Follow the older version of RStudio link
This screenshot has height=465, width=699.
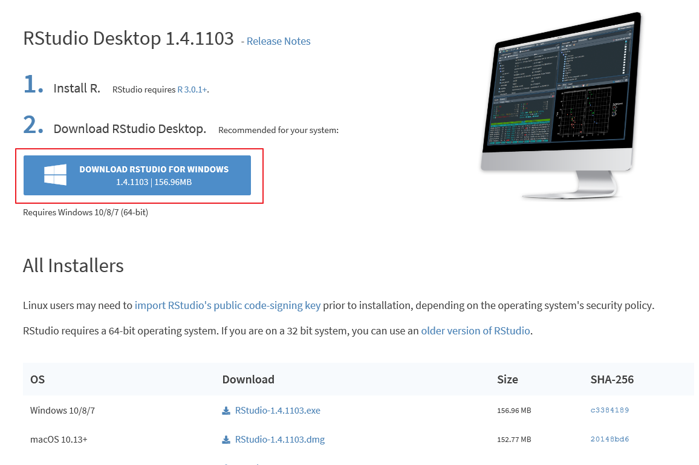(476, 331)
